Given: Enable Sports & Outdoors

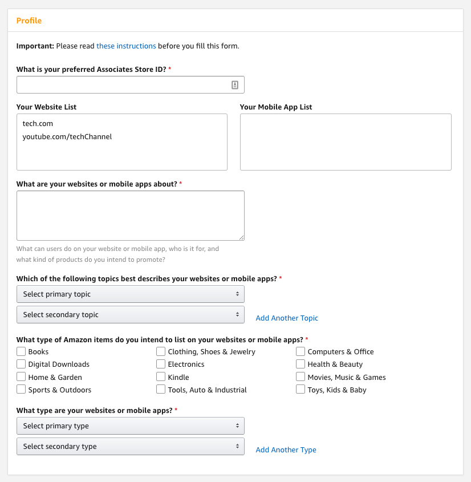Looking at the screenshot, I should 21,389.
